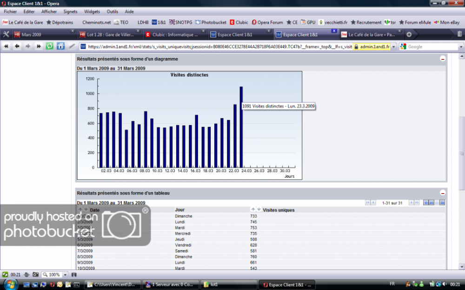Sort Date column ascending

(x=80, y=209)
